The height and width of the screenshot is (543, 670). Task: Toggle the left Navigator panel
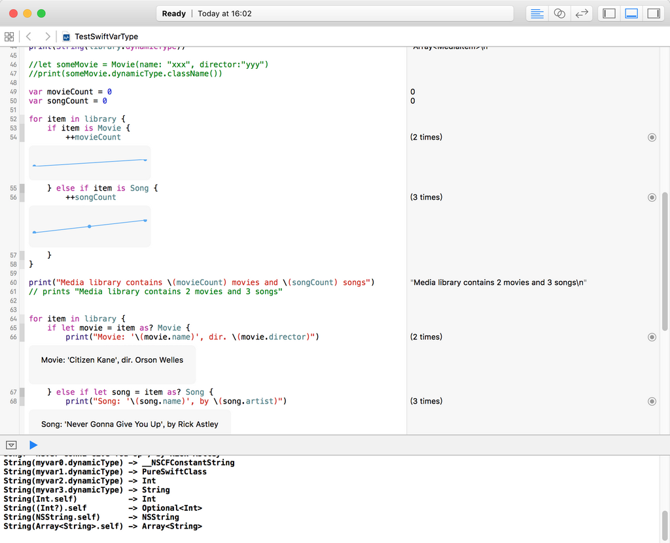click(x=609, y=14)
